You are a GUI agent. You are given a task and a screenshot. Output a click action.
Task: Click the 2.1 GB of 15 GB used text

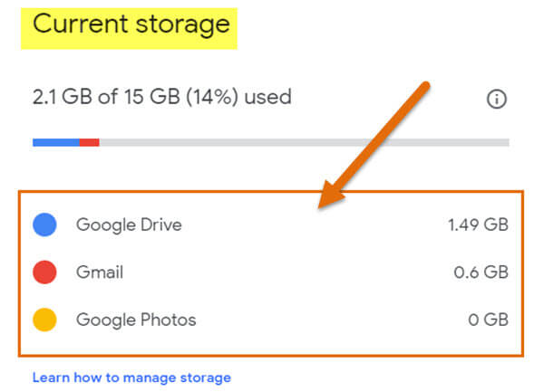(161, 97)
